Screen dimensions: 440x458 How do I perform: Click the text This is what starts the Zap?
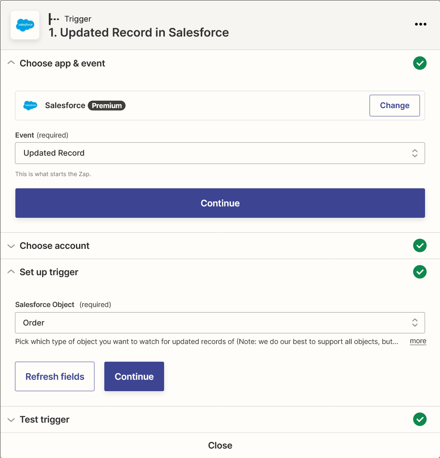pyautogui.click(x=53, y=174)
